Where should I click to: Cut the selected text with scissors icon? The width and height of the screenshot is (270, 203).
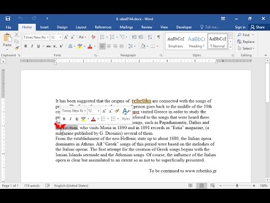tap(16, 35)
